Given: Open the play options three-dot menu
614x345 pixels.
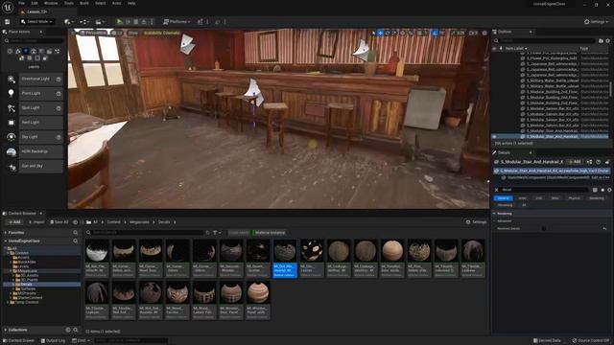Looking at the screenshot, I should [152, 22].
